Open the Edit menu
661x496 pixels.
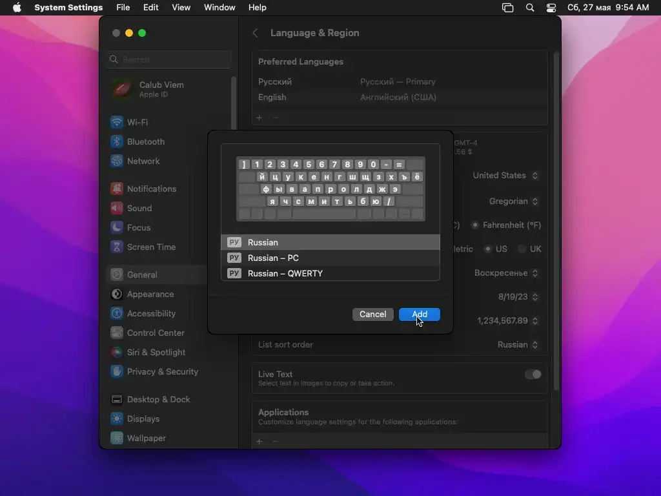(150, 8)
